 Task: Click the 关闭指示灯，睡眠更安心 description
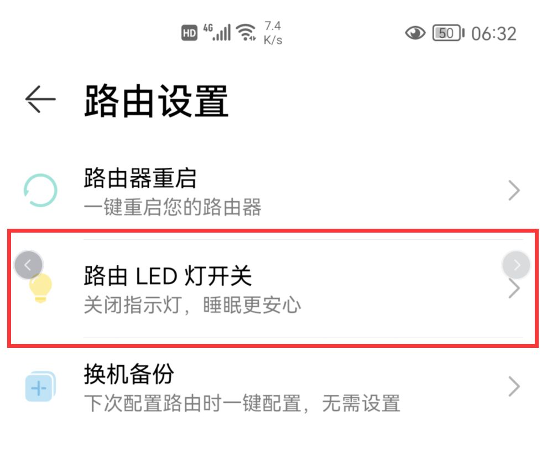[192, 305]
